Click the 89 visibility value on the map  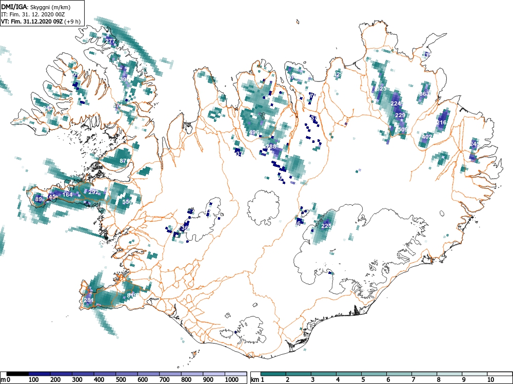[38, 200]
